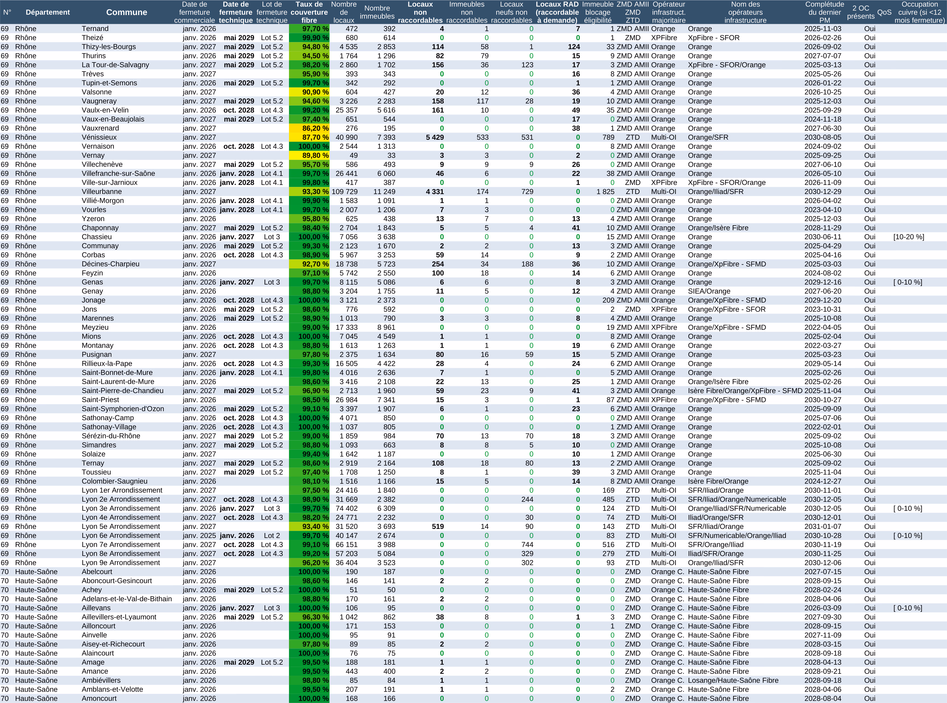Click the Nombre immeubles column header
The width and height of the screenshot is (947, 703).
[377, 12]
